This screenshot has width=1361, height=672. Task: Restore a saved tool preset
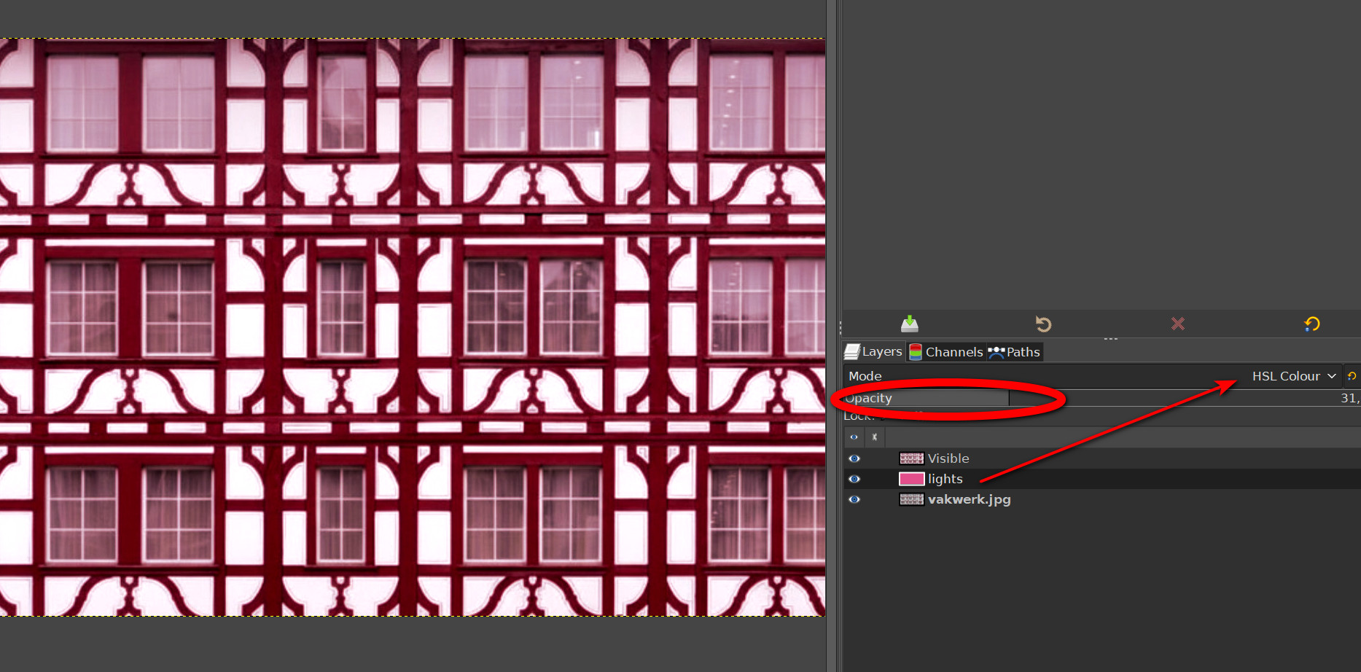1043,324
